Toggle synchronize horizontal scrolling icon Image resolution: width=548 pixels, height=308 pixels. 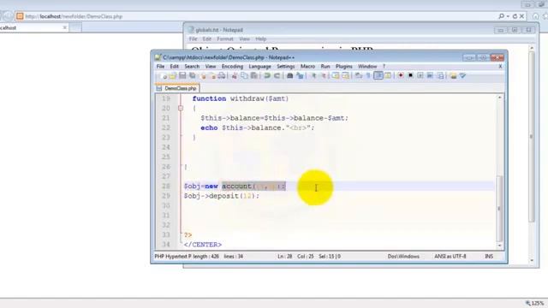pyautogui.click(x=345, y=76)
